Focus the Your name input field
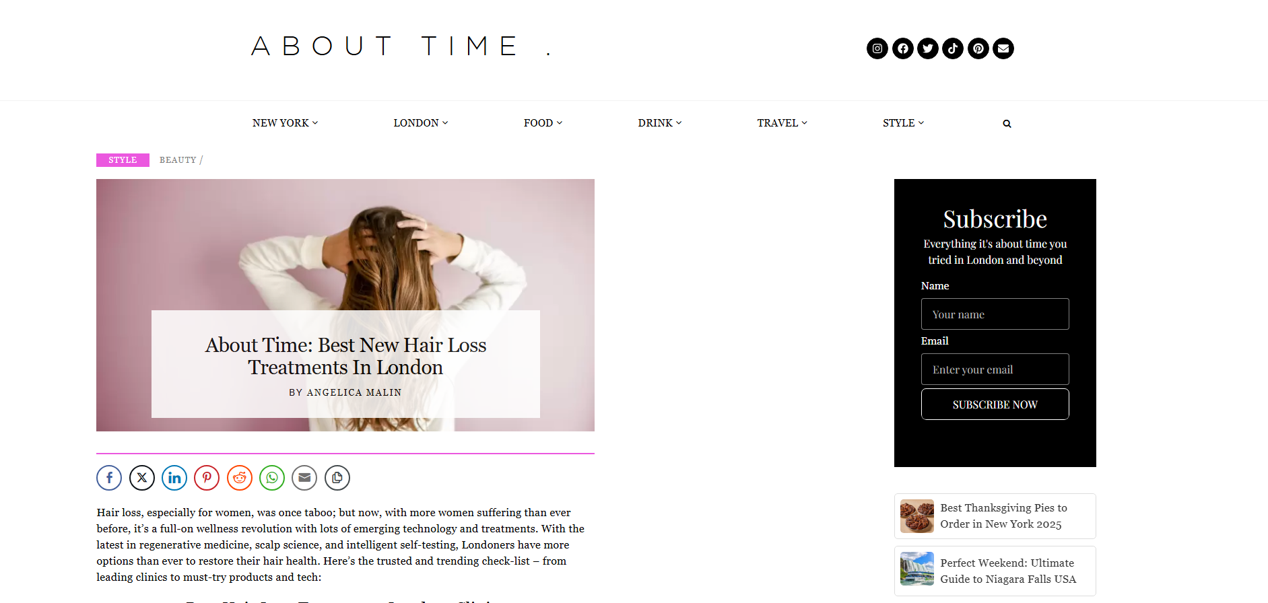Viewport: 1268px width, 603px height. coord(995,314)
